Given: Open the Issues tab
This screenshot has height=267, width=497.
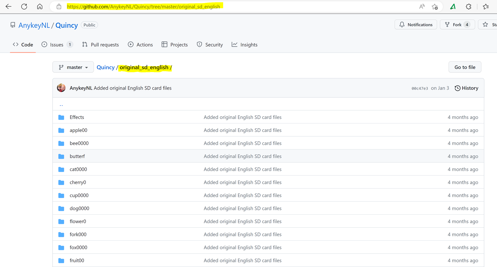Looking at the screenshot, I should click(57, 45).
